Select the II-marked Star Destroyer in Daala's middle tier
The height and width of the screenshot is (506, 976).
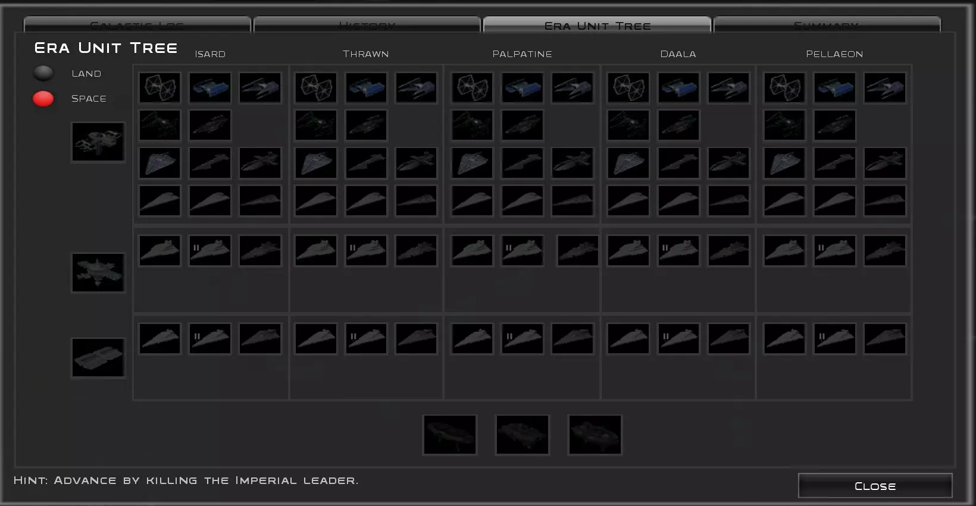pyautogui.click(x=678, y=250)
